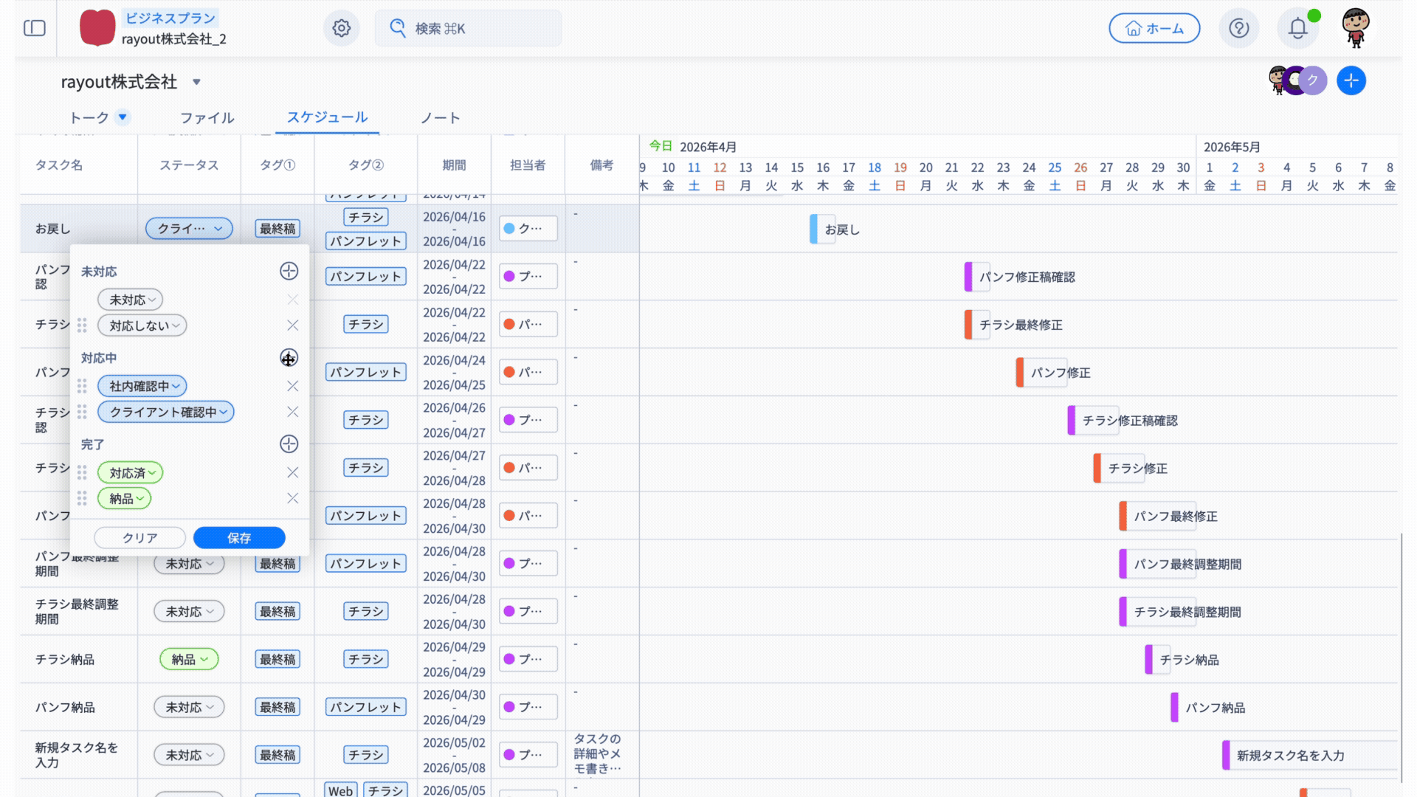Screen dimensions: 1417x797
Task: Open the 対応済 status pill dropdown
Action: point(131,472)
